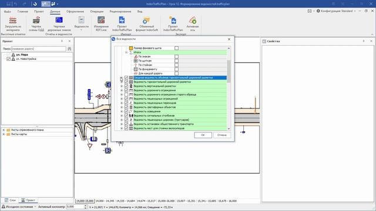
Task: Click the save icon in title bar
Action: click(x=8, y=4)
